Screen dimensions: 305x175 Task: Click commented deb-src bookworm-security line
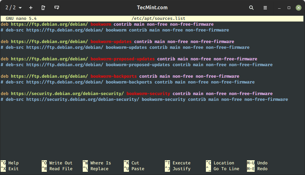[144, 100]
